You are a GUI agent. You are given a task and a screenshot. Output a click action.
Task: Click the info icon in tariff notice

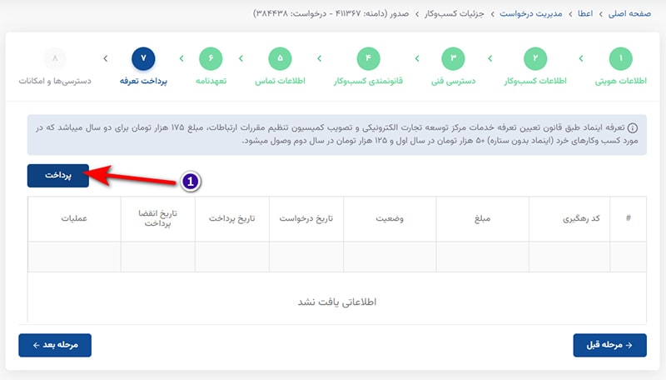point(633,127)
